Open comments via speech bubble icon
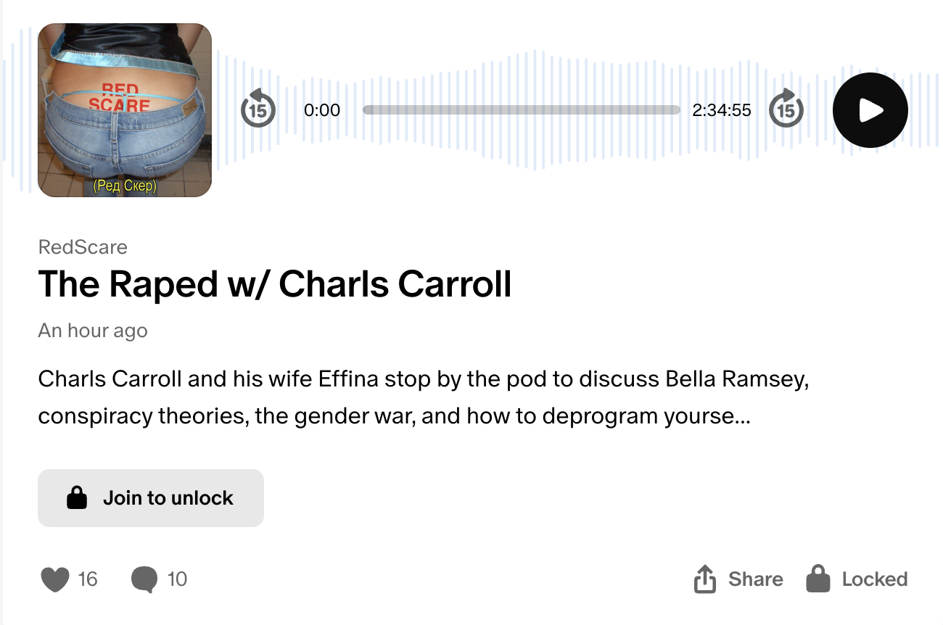The width and height of the screenshot is (943, 625). [144, 579]
